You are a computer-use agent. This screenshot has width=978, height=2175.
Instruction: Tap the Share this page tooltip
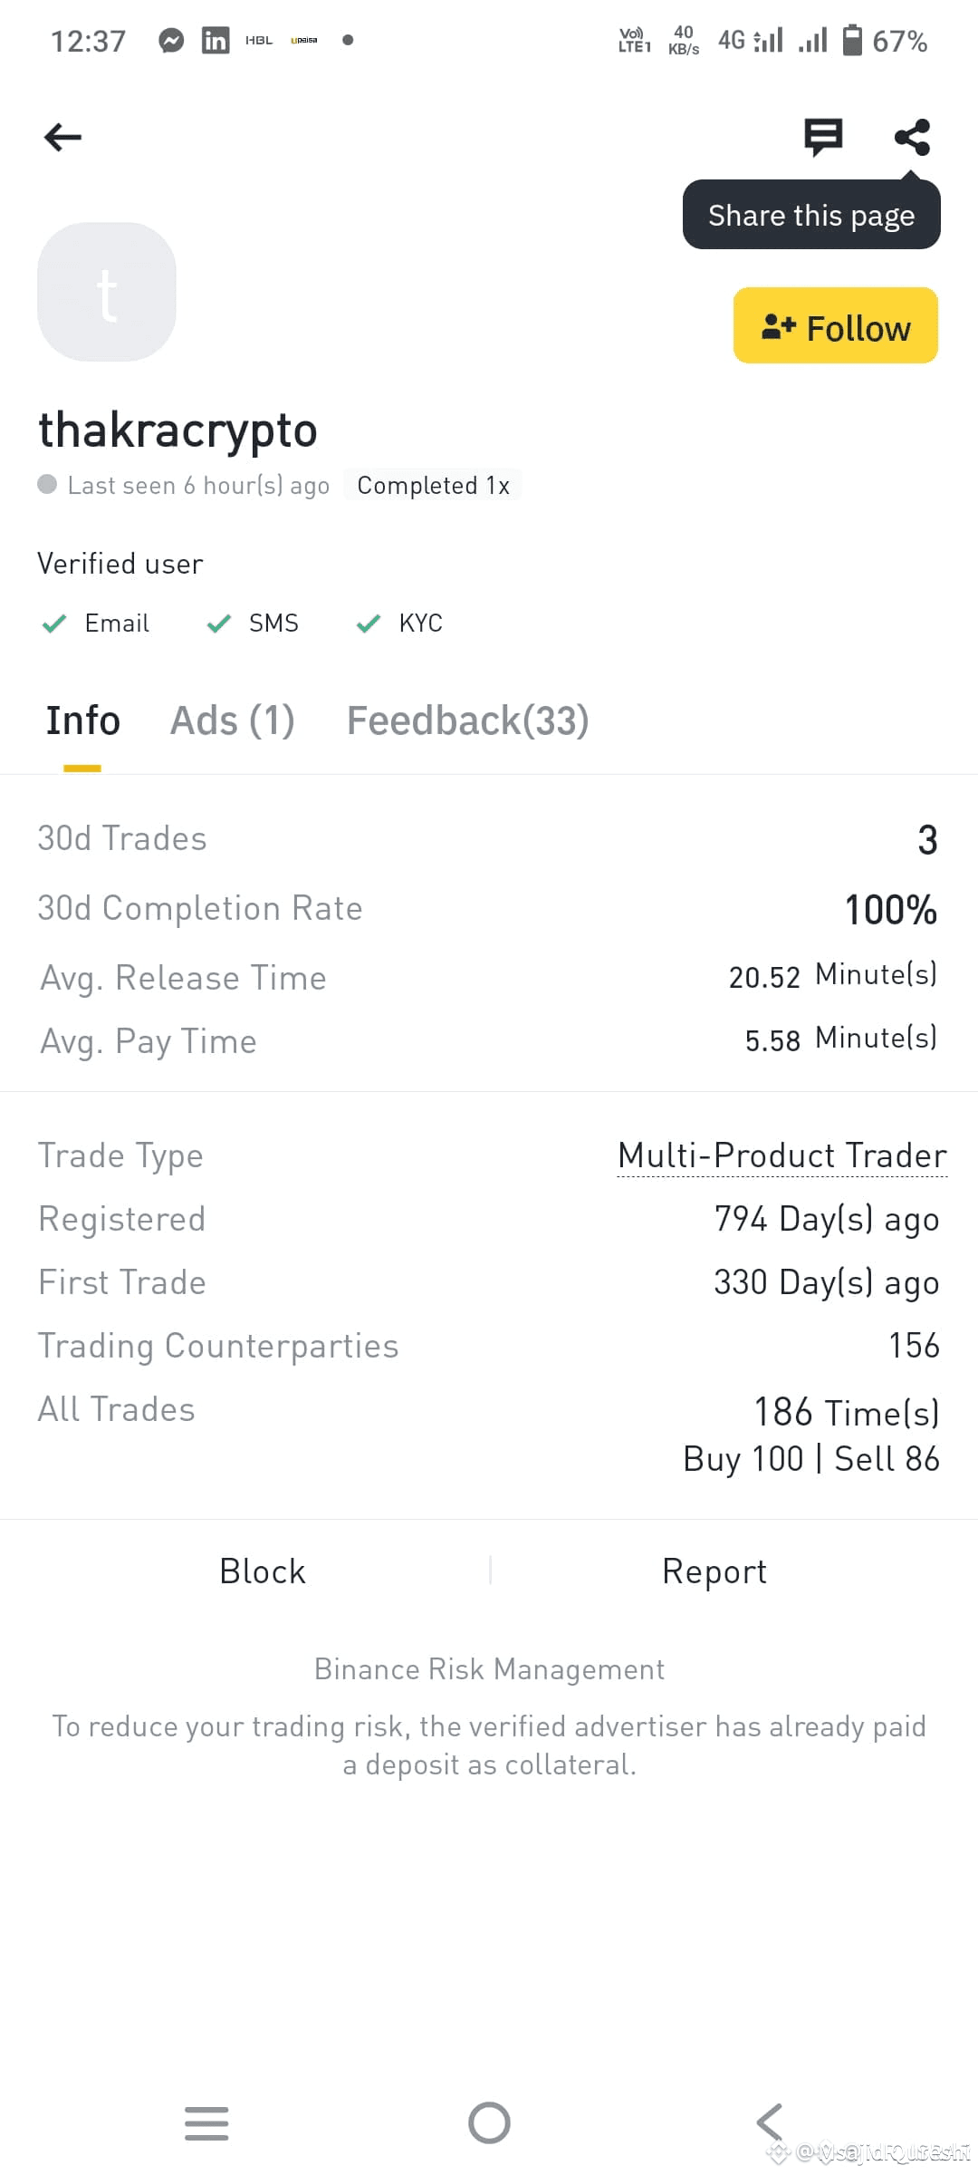click(811, 216)
